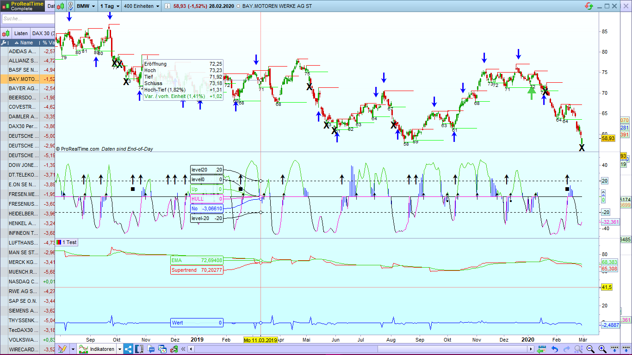Click the radio circle before BAY.MOTOREN WERKE AG ST
The image size is (632, 355).
(x=238, y=6)
